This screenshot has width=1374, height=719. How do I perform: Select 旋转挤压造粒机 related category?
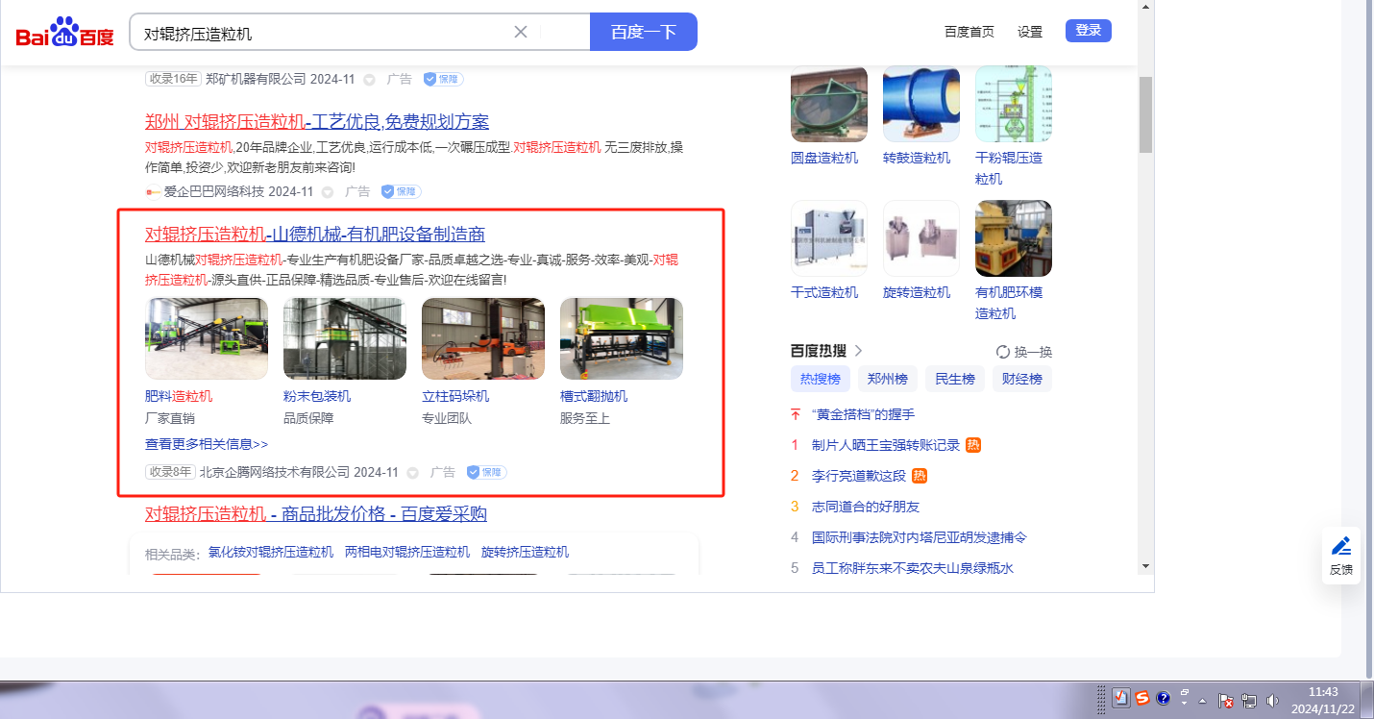(525, 552)
